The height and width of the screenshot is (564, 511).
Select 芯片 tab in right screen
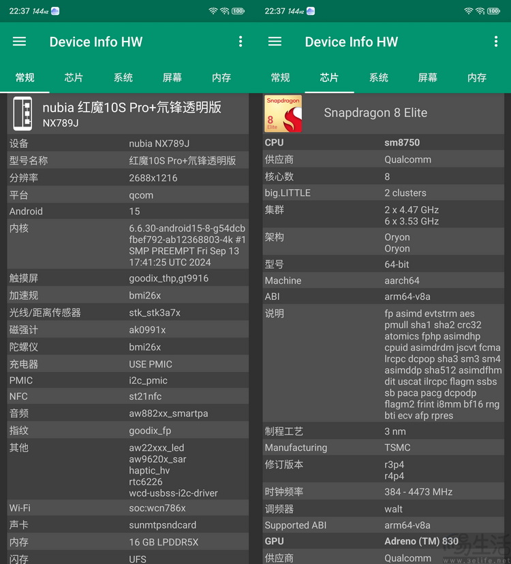[x=329, y=78]
